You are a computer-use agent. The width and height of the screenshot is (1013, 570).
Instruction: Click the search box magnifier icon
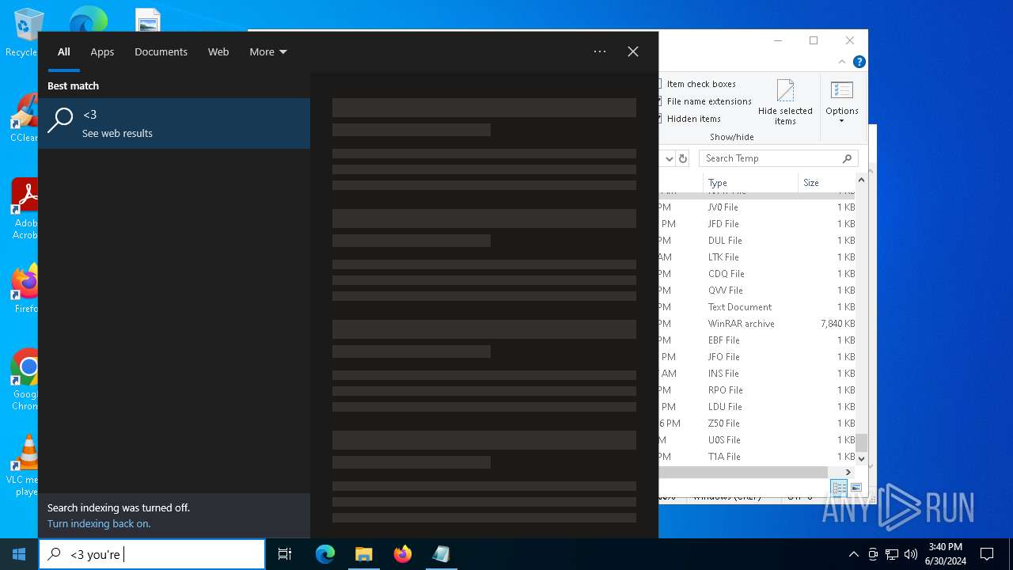pos(55,554)
